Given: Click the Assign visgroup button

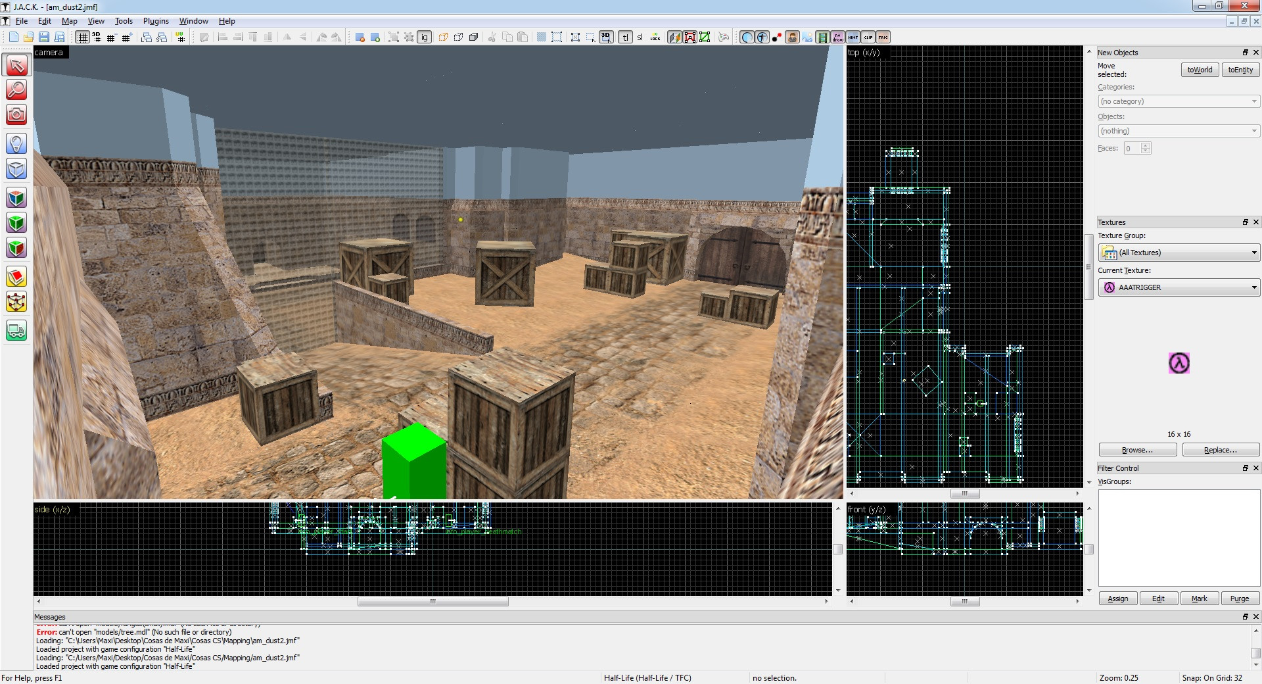Looking at the screenshot, I should pos(1118,598).
